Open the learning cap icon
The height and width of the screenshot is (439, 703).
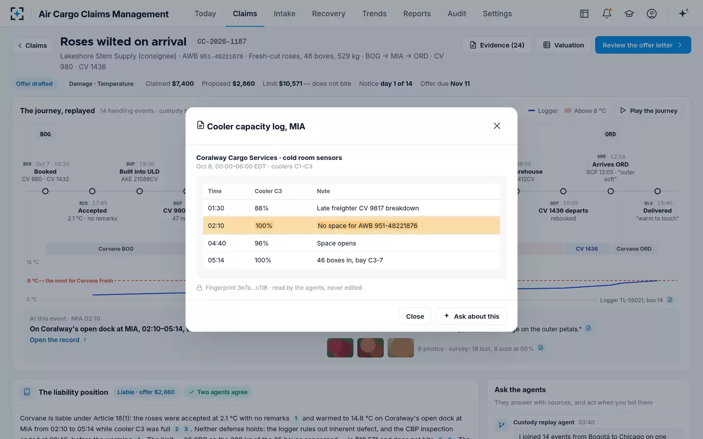(x=629, y=14)
